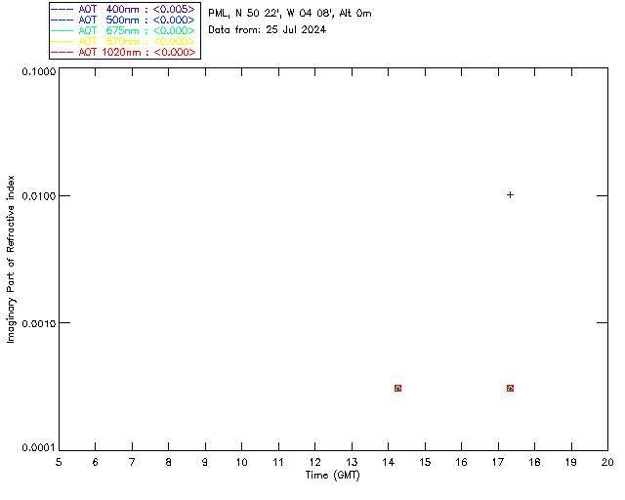
Task: Click the x-axis tick label 14
Action: [x=389, y=463]
